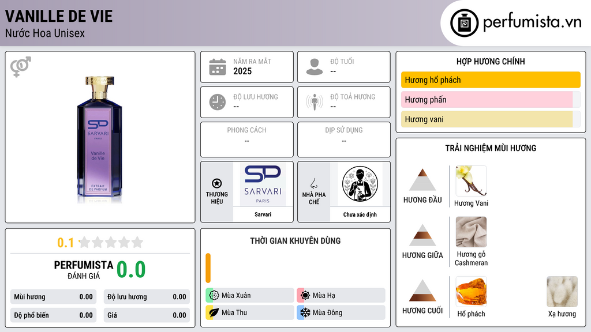Click the calendar icon beside Năm ra mắt
Viewport: 591px width, 332px height.
tap(218, 67)
